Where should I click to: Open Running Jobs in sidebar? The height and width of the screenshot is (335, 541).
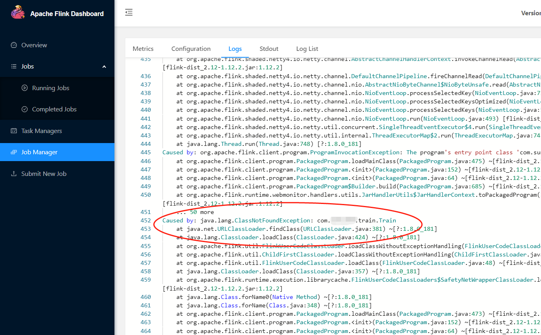57,88
